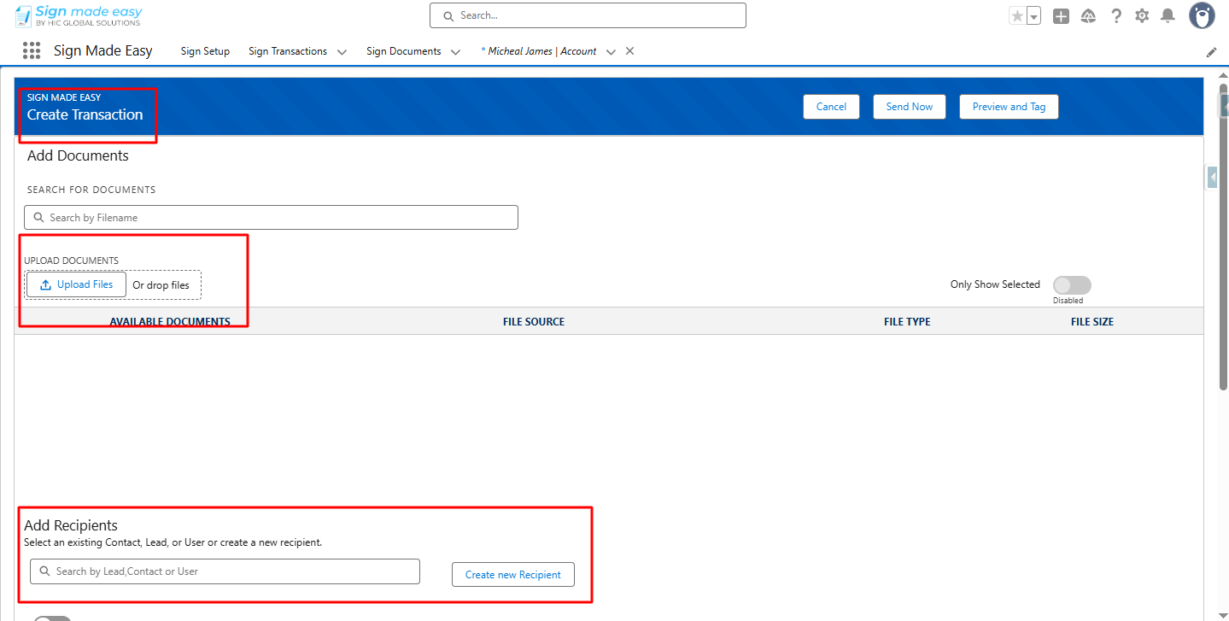Screen dimensions: 1229x621
Task: Open Global Actions plus icon
Action: (x=1061, y=15)
